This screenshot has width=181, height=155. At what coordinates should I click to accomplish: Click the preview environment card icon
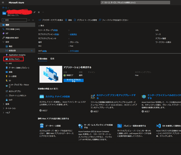120,126
